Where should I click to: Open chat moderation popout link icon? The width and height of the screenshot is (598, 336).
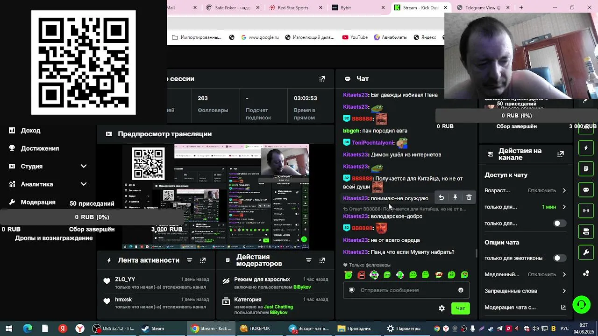tap(563, 308)
